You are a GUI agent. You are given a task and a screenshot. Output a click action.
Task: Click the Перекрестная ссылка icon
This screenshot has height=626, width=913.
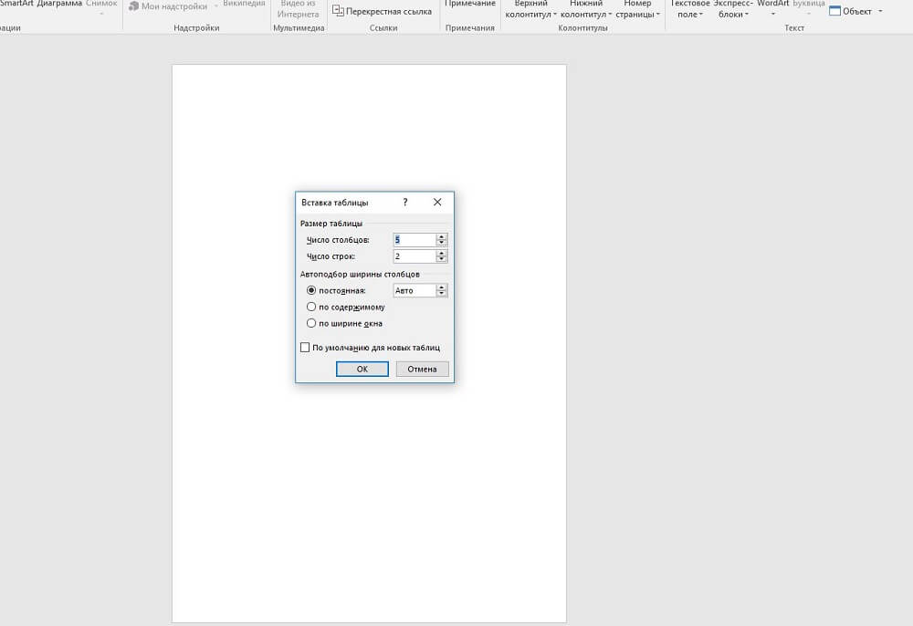339,11
